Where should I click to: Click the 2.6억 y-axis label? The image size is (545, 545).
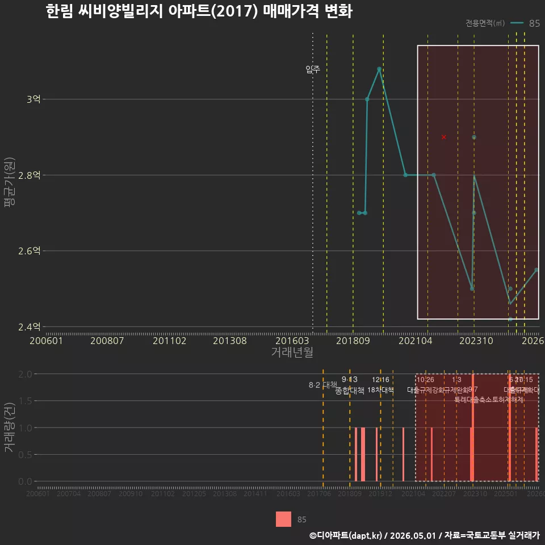(30, 250)
